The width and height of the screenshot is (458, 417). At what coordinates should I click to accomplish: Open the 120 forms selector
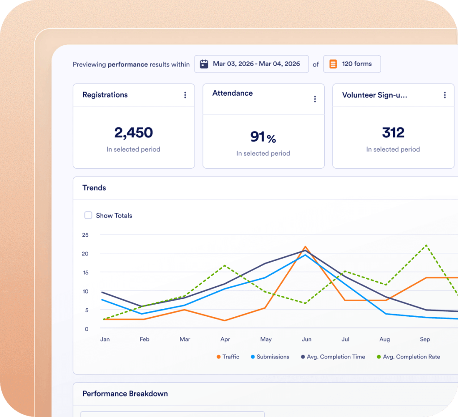pos(352,64)
